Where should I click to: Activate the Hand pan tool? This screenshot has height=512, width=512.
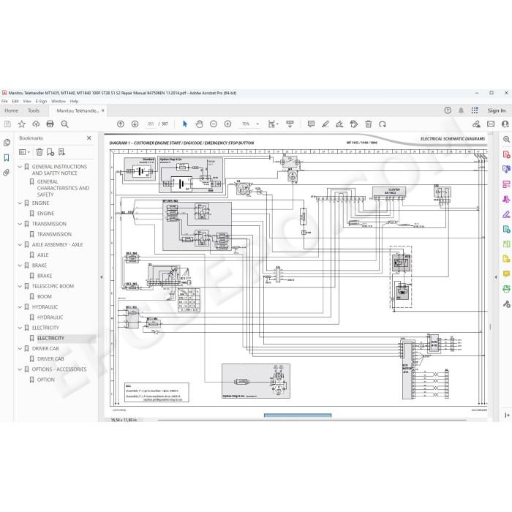[x=199, y=124]
